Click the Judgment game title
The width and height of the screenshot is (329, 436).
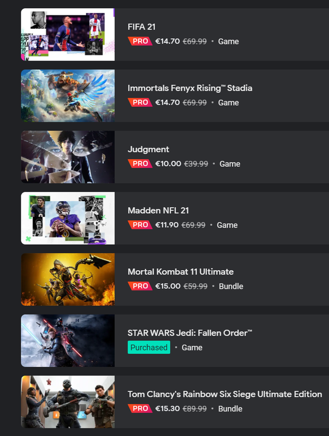pyautogui.click(x=148, y=149)
